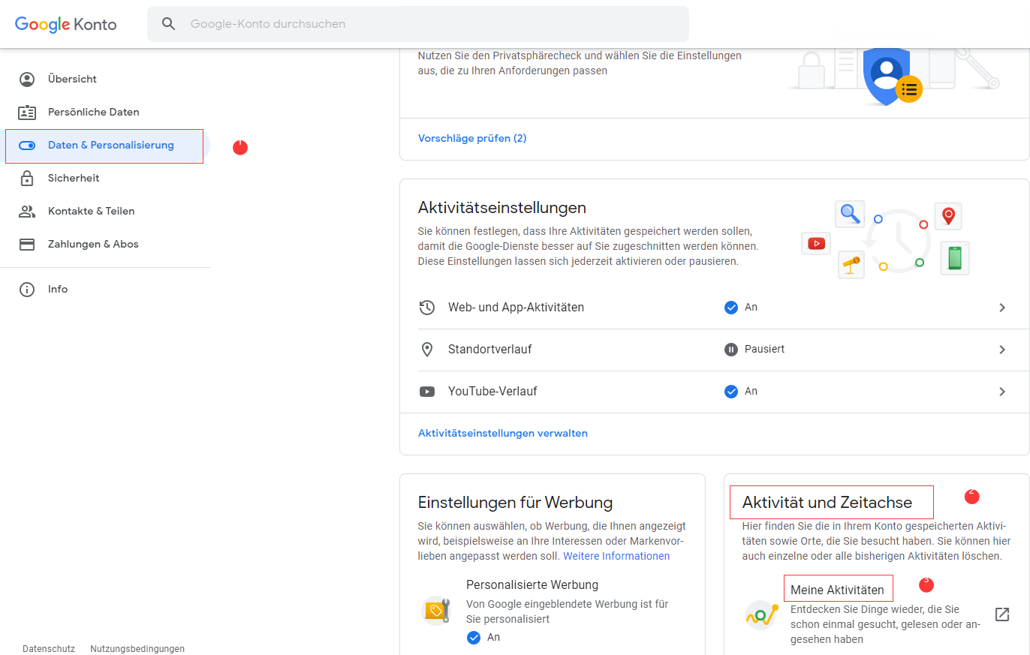Open the Weitere Informationen link

(x=616, y=556)
